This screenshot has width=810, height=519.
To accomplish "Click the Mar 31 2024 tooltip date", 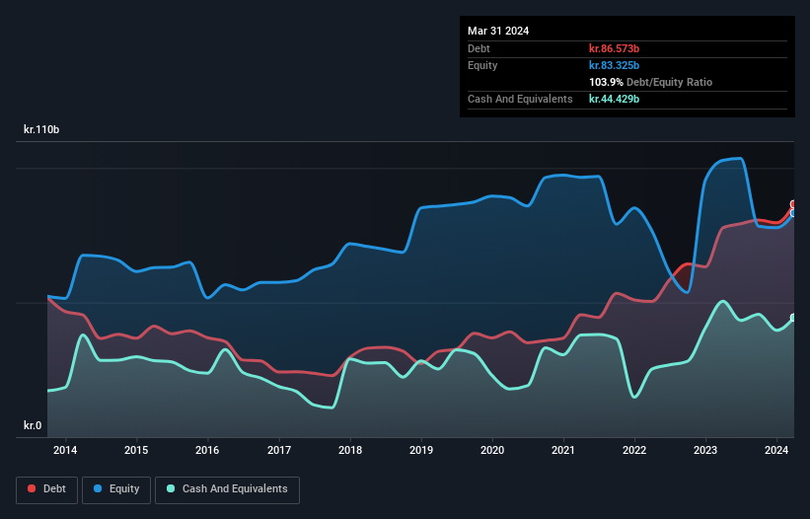I will [498, 31].
